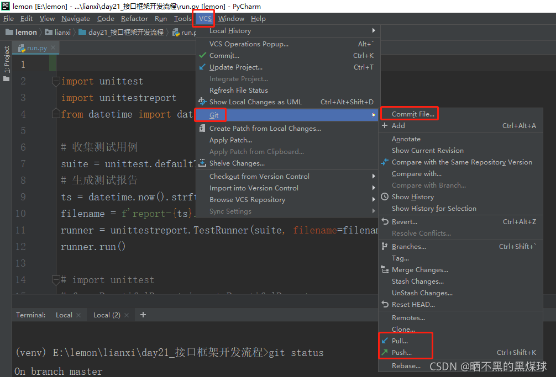Add a new terminal session with plus icon
Image resolution: width=556 pixels, height=377 pixels.
pos(143,315)
